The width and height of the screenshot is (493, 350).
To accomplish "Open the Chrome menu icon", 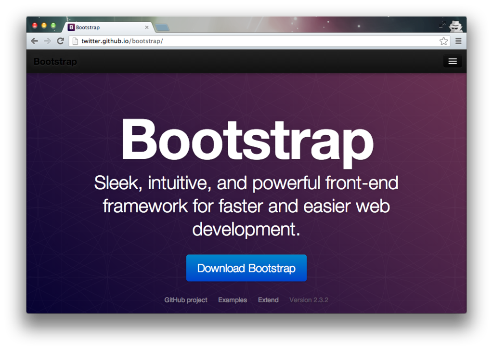I will (458, 41).
